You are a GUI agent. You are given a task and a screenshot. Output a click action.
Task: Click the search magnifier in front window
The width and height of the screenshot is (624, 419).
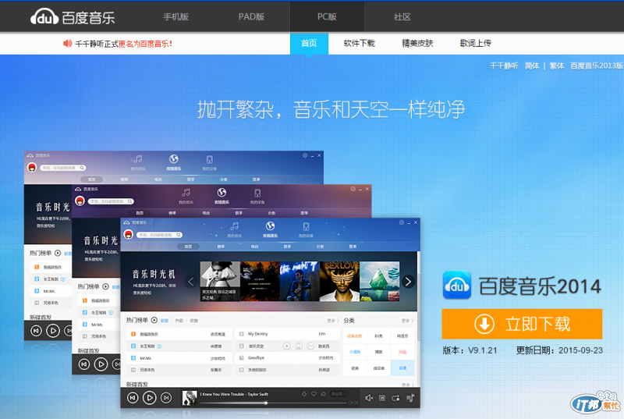point(179,235)
